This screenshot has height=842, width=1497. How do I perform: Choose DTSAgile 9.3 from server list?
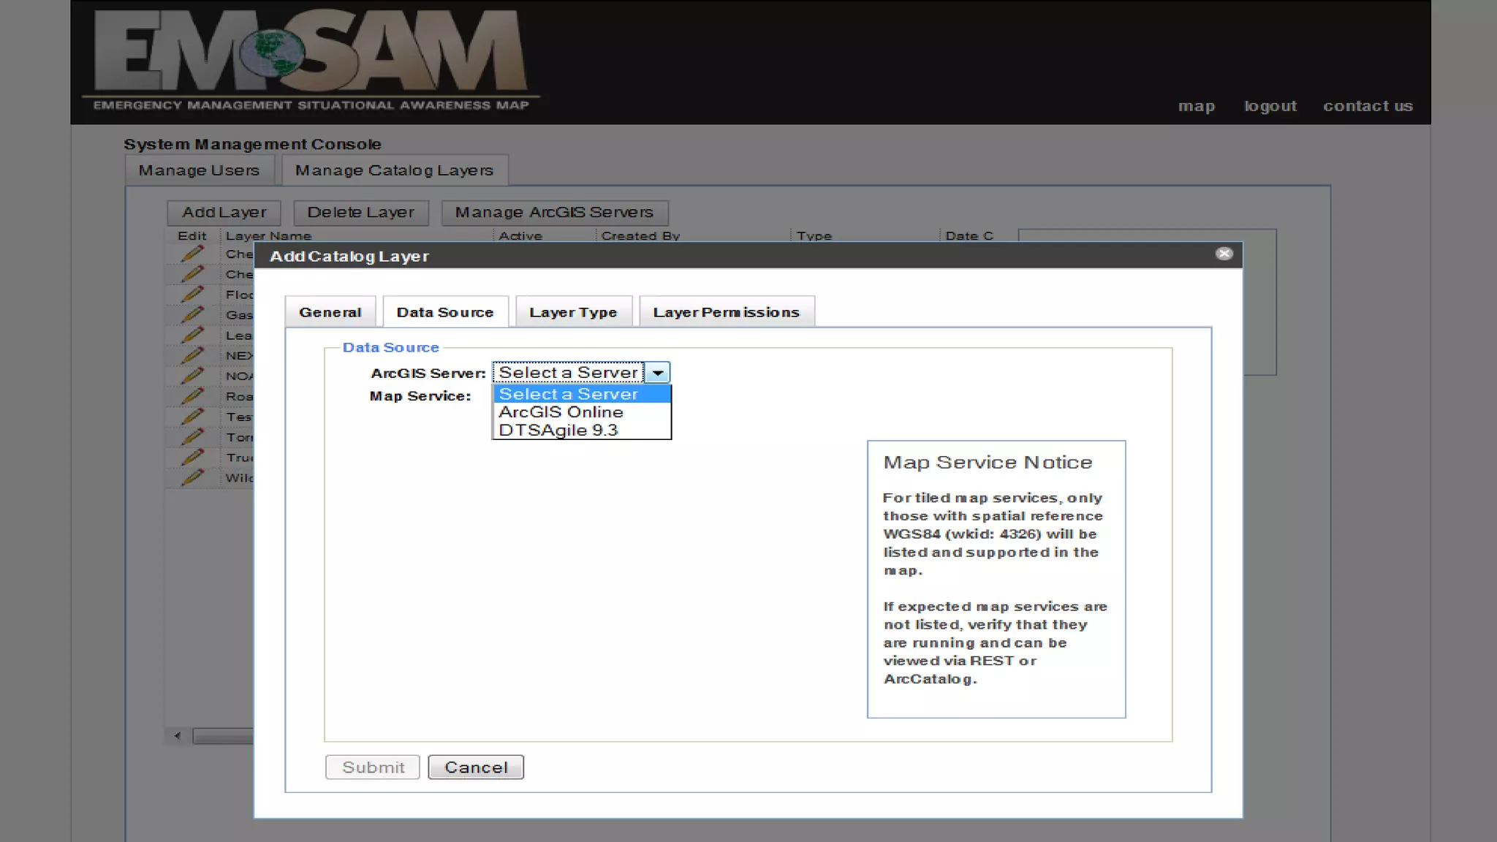point(558,431)
